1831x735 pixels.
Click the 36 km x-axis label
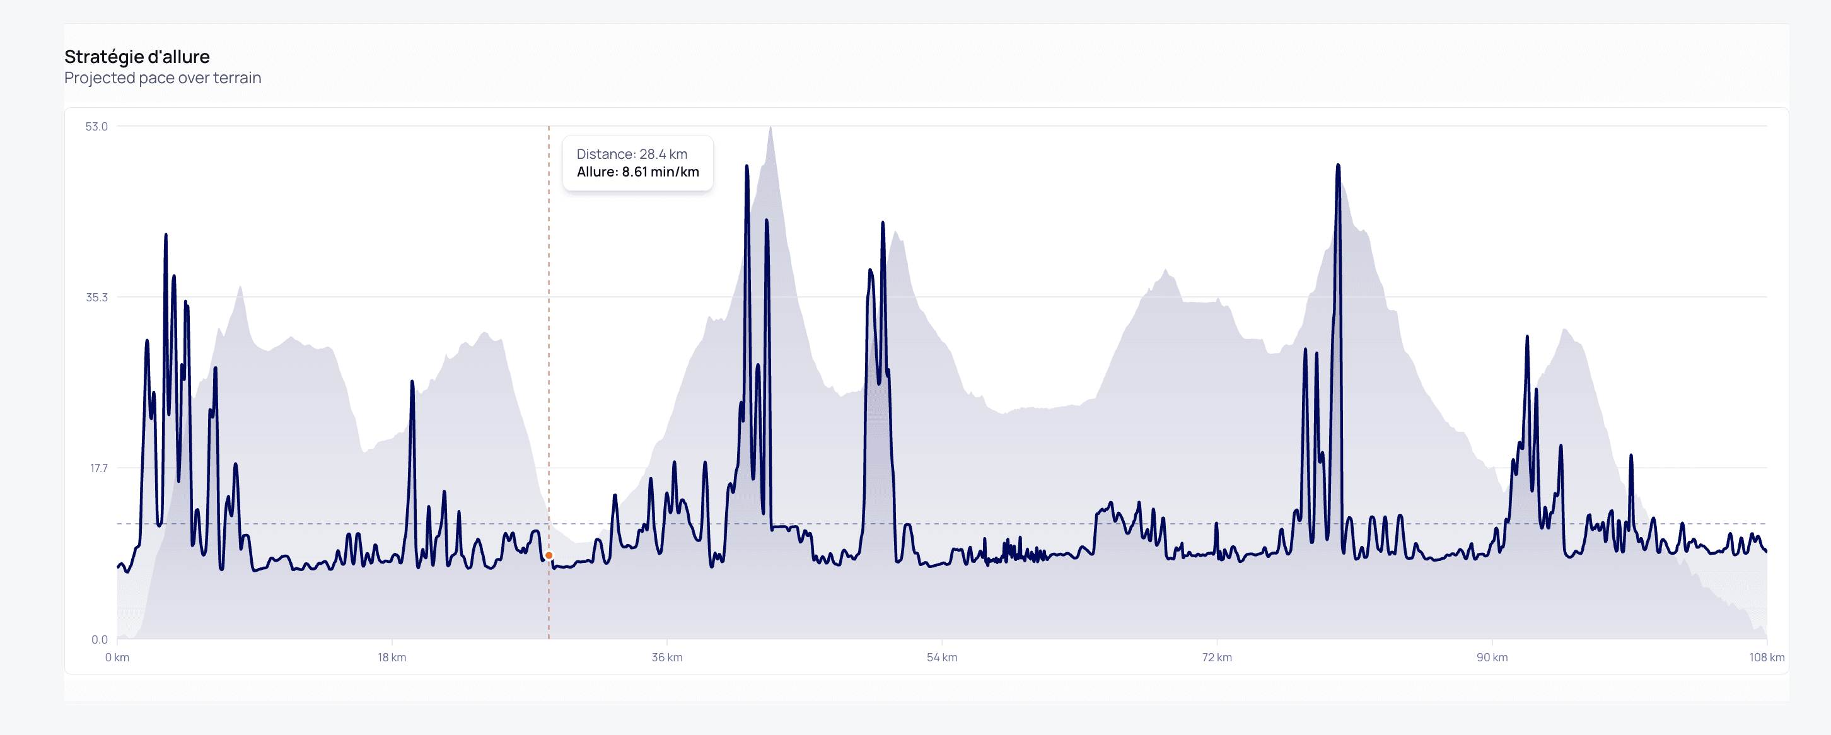point(666,657)
